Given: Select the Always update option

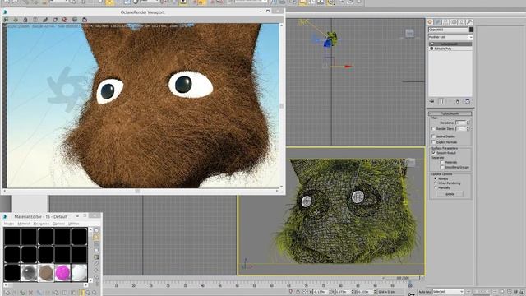Looking at the screenshot, I should 436,179.
